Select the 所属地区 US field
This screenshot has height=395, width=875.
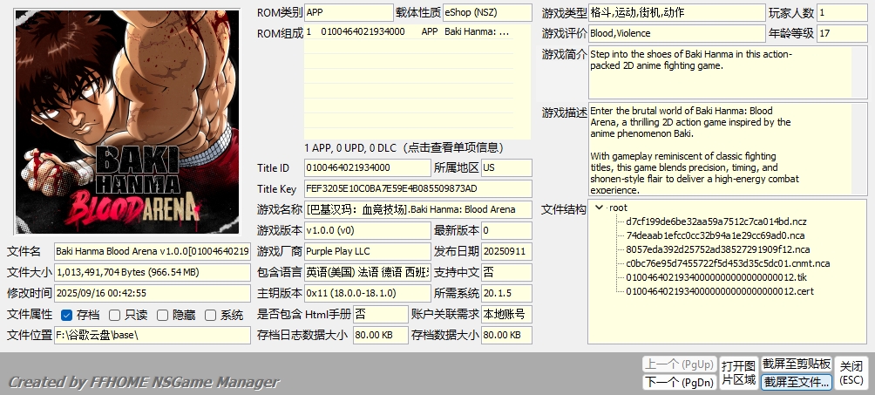[x=506, y=167]
